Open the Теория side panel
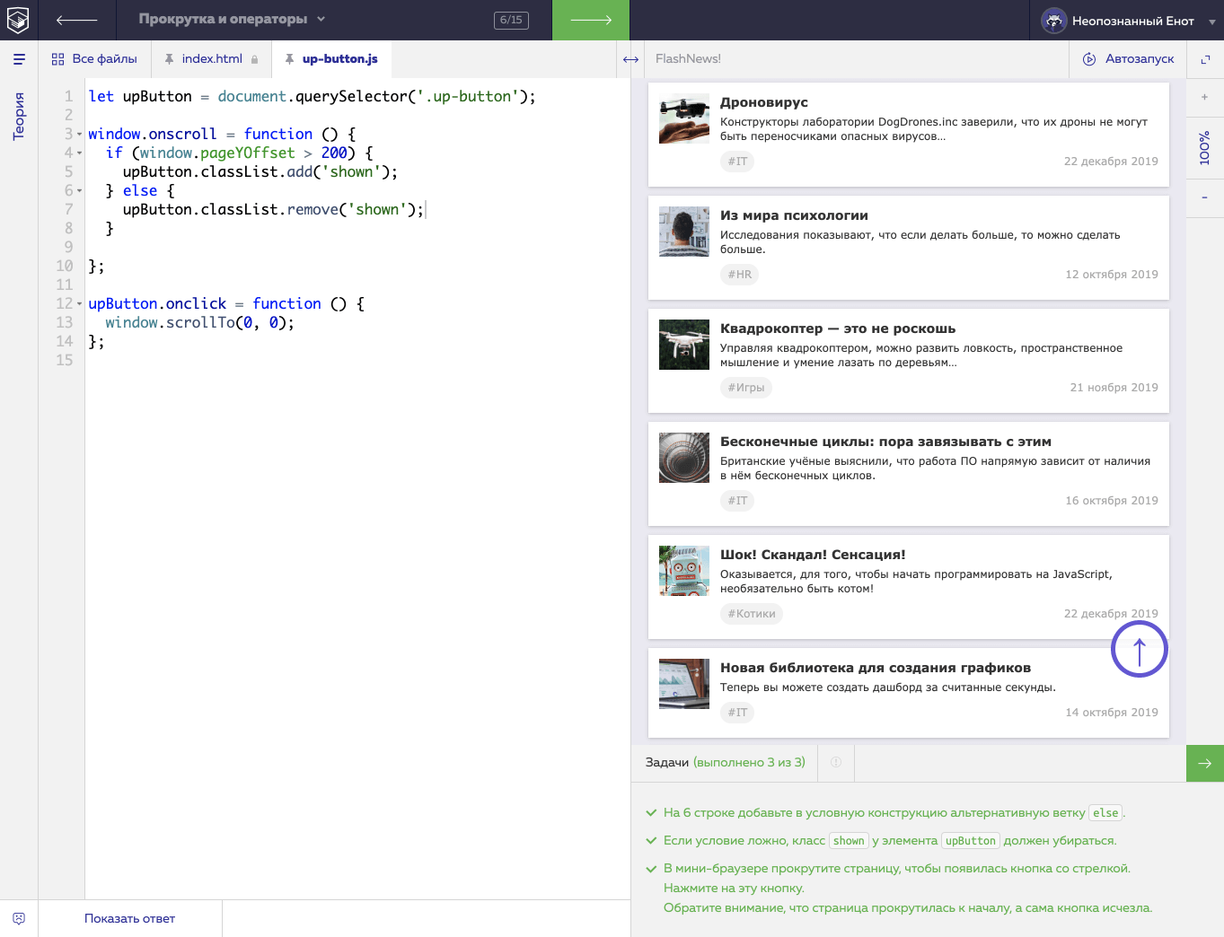This screenshot has height=937, width=1224. 19,116
